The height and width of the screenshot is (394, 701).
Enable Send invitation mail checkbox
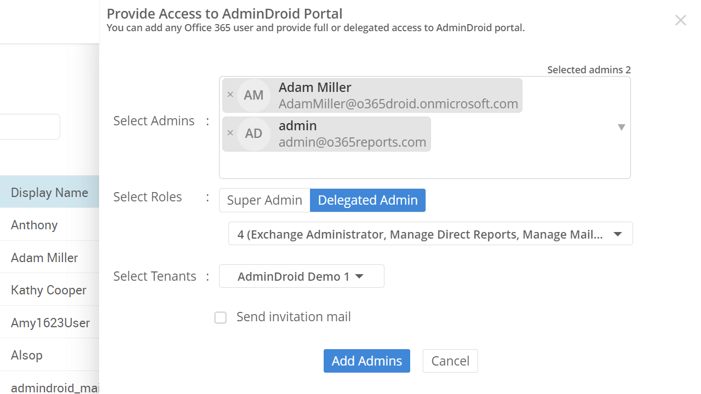(x=220, y=318)
